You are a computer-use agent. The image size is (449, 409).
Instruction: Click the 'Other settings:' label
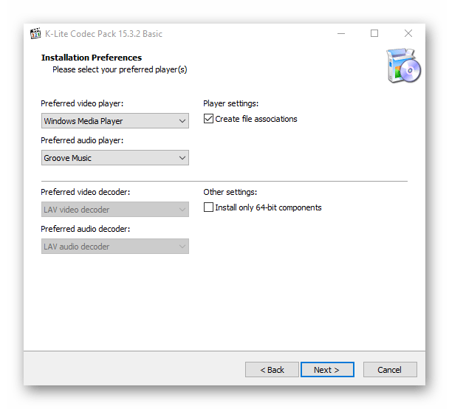pyautogui.click(x=230, y=192)
